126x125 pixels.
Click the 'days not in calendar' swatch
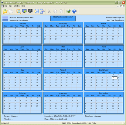pos(5,20)
